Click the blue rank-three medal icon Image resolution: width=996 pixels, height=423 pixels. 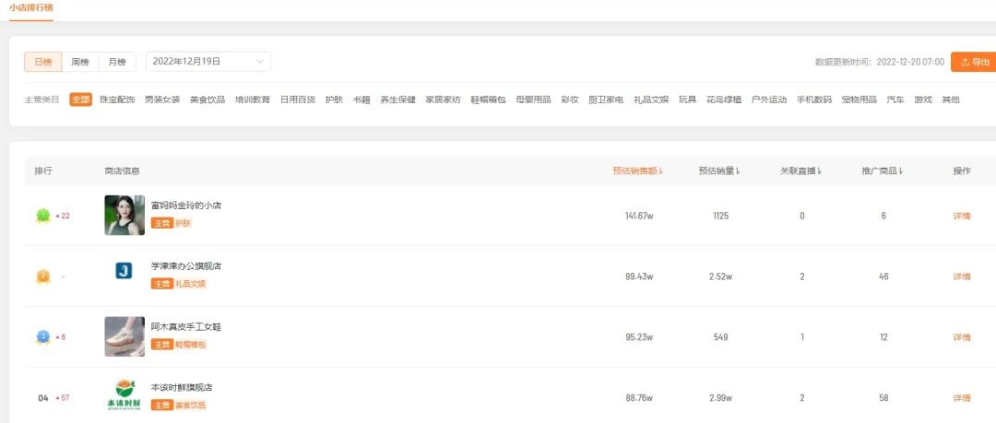pyautogui.click(x=42, y=336)
